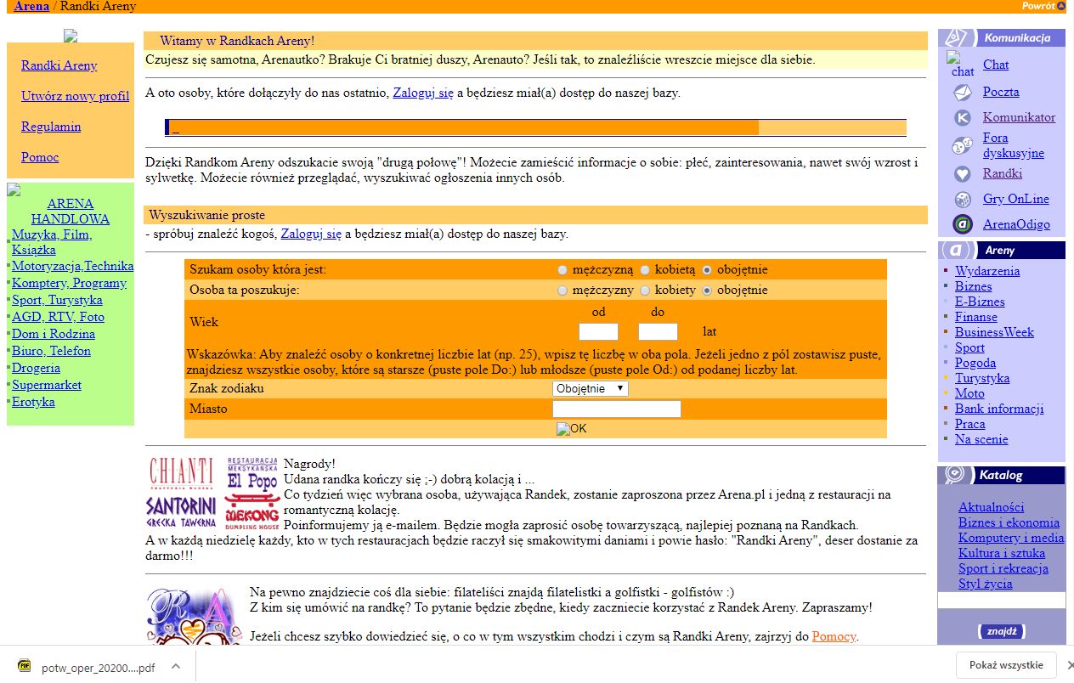Click the Chianti restaurant logo
Viewport: 1074px width, 683px height.
(x=182, y=472)
